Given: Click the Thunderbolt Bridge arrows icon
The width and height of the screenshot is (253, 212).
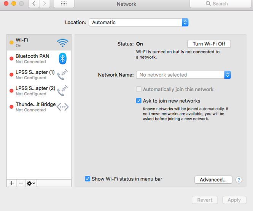Looking at the screenshot, I should point(62,107).
